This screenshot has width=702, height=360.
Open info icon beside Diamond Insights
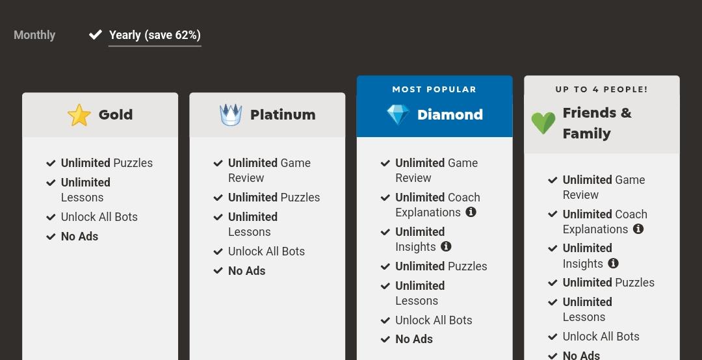click(446, 246)
